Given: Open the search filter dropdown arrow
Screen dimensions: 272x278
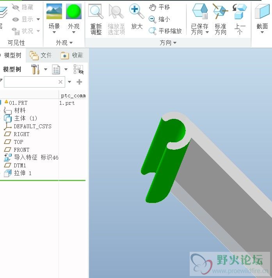Looking at the screenshot, I should pyautogui.click(x=69, y=82).
